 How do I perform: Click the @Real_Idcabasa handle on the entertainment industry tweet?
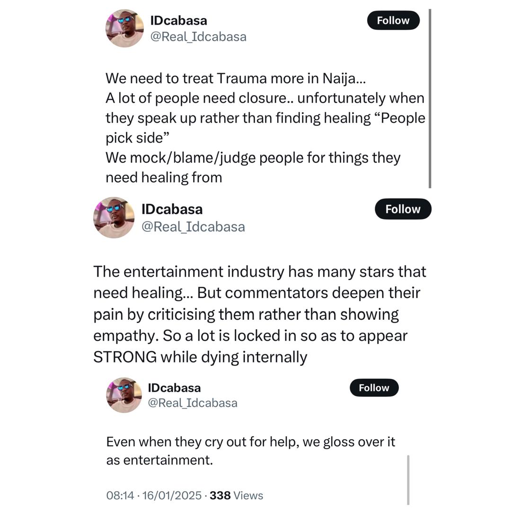[x=193, y=227]
